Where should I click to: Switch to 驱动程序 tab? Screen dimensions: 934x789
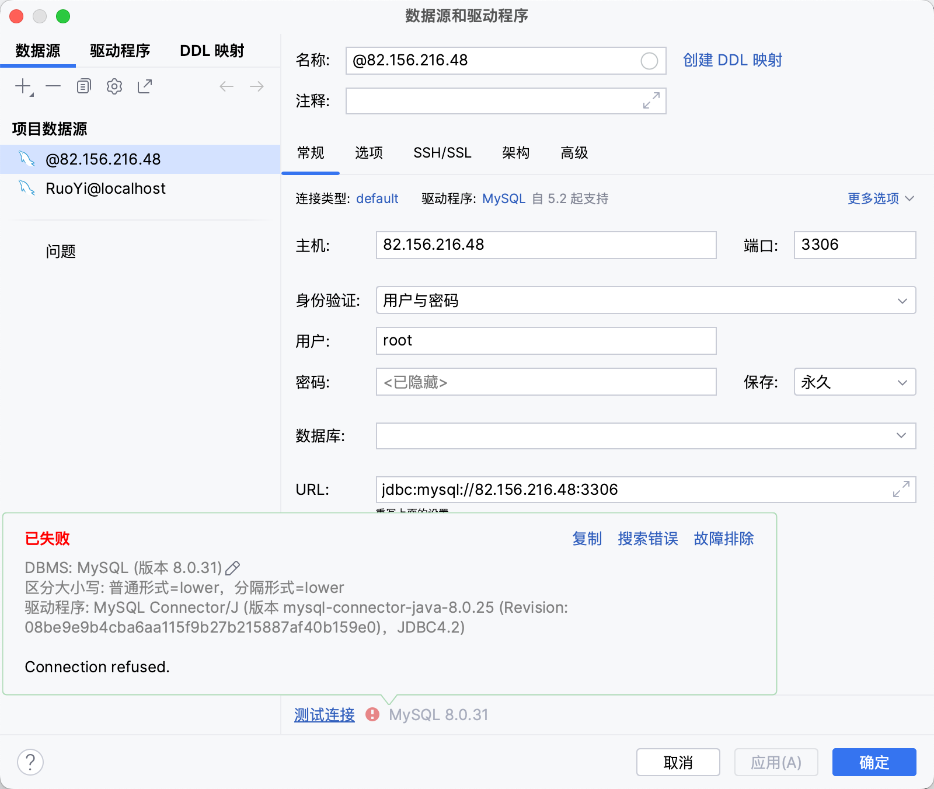[120, 51]
